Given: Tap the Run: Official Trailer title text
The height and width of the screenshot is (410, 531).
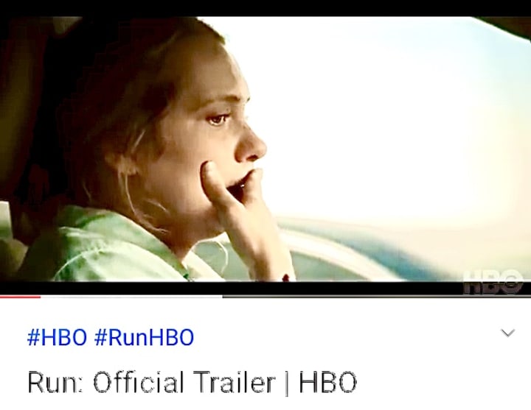Looking at the screenshot, I should click(192, 382).
